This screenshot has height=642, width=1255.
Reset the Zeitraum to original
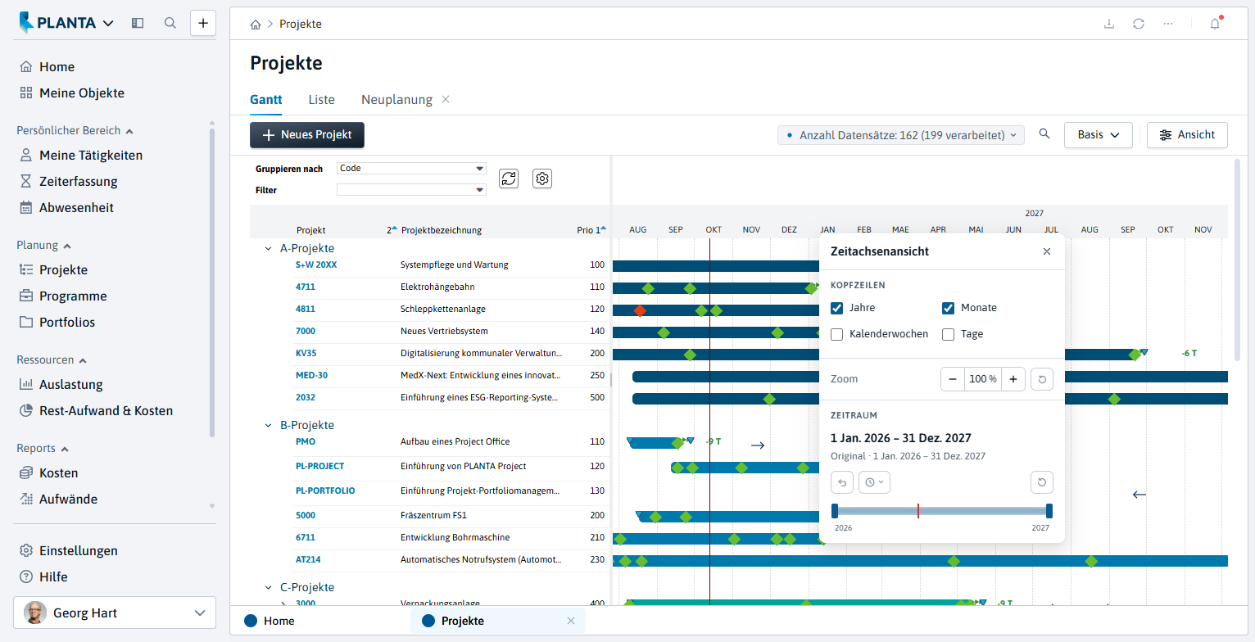point(1041,482)
